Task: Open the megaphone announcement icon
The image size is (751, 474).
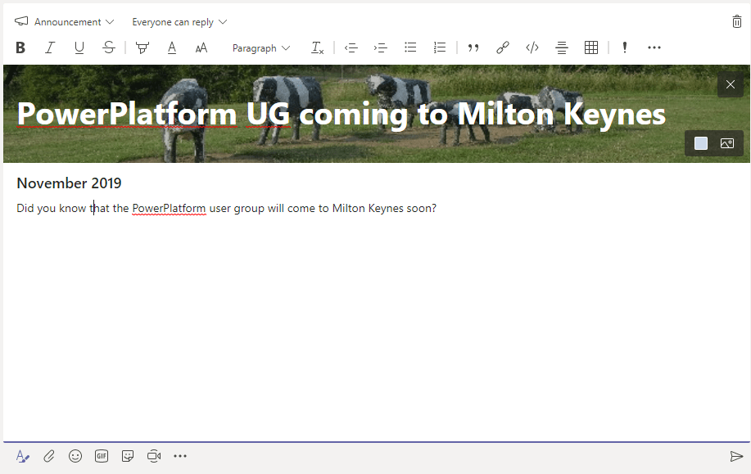Action: (x=21, y=21)
